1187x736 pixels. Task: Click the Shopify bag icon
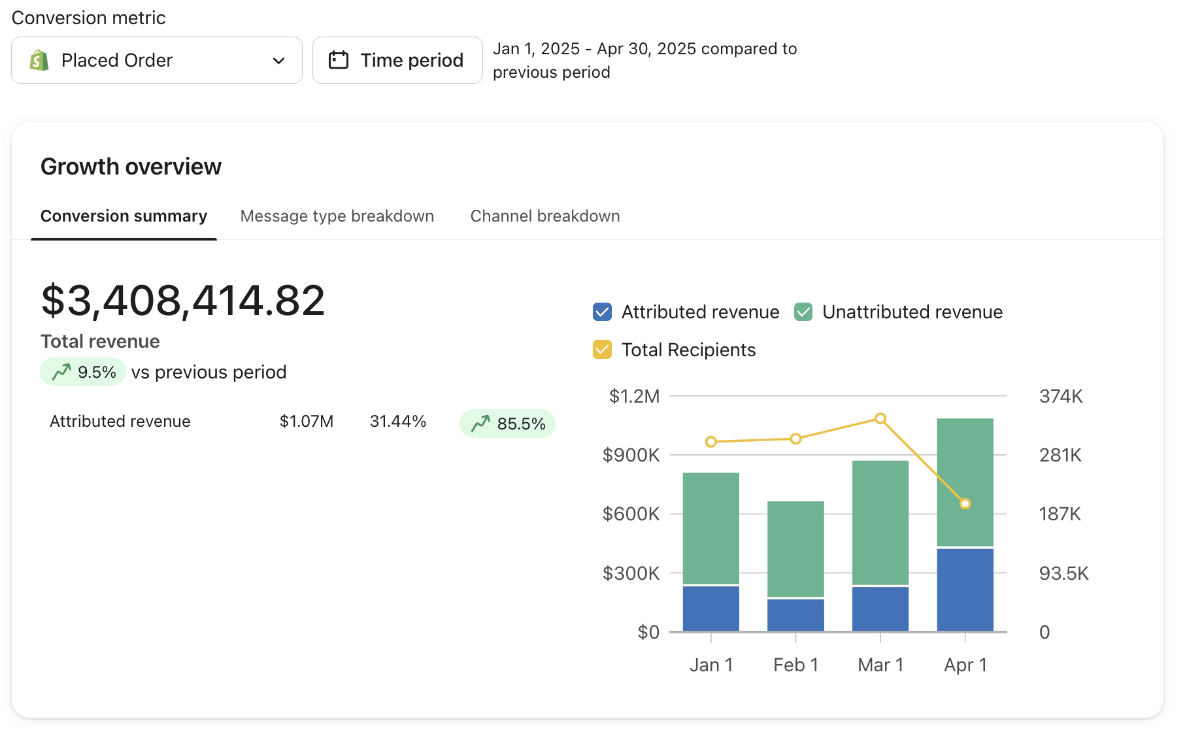[x=39, y=60]
